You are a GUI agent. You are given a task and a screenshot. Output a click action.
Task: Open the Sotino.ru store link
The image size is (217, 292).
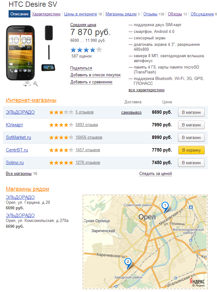point(15,163)
